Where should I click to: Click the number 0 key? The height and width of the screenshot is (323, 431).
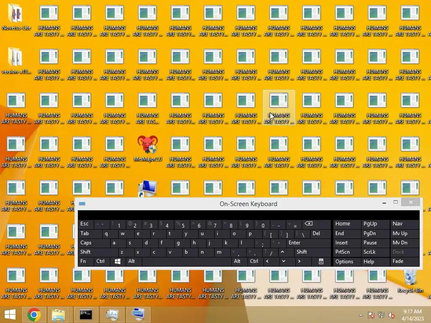(261, 224)
